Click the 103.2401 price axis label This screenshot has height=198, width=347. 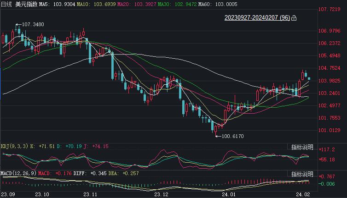click(x=330, y=93)
